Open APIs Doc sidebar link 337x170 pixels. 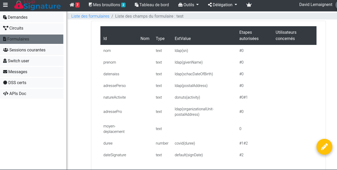click(x=18, y=93)
